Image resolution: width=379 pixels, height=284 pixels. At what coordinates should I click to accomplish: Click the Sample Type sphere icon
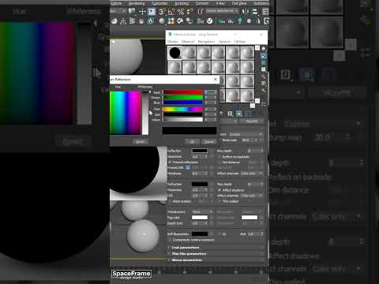pos(263,49)
